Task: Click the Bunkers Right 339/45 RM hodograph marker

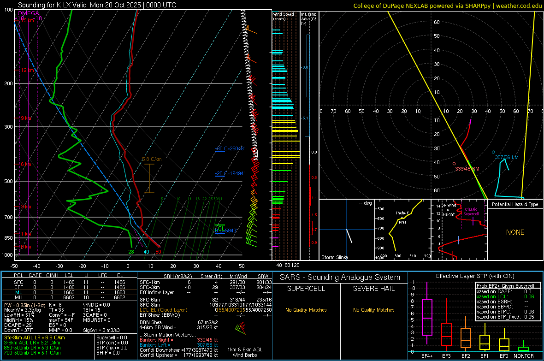Action: tap(454, 164)
